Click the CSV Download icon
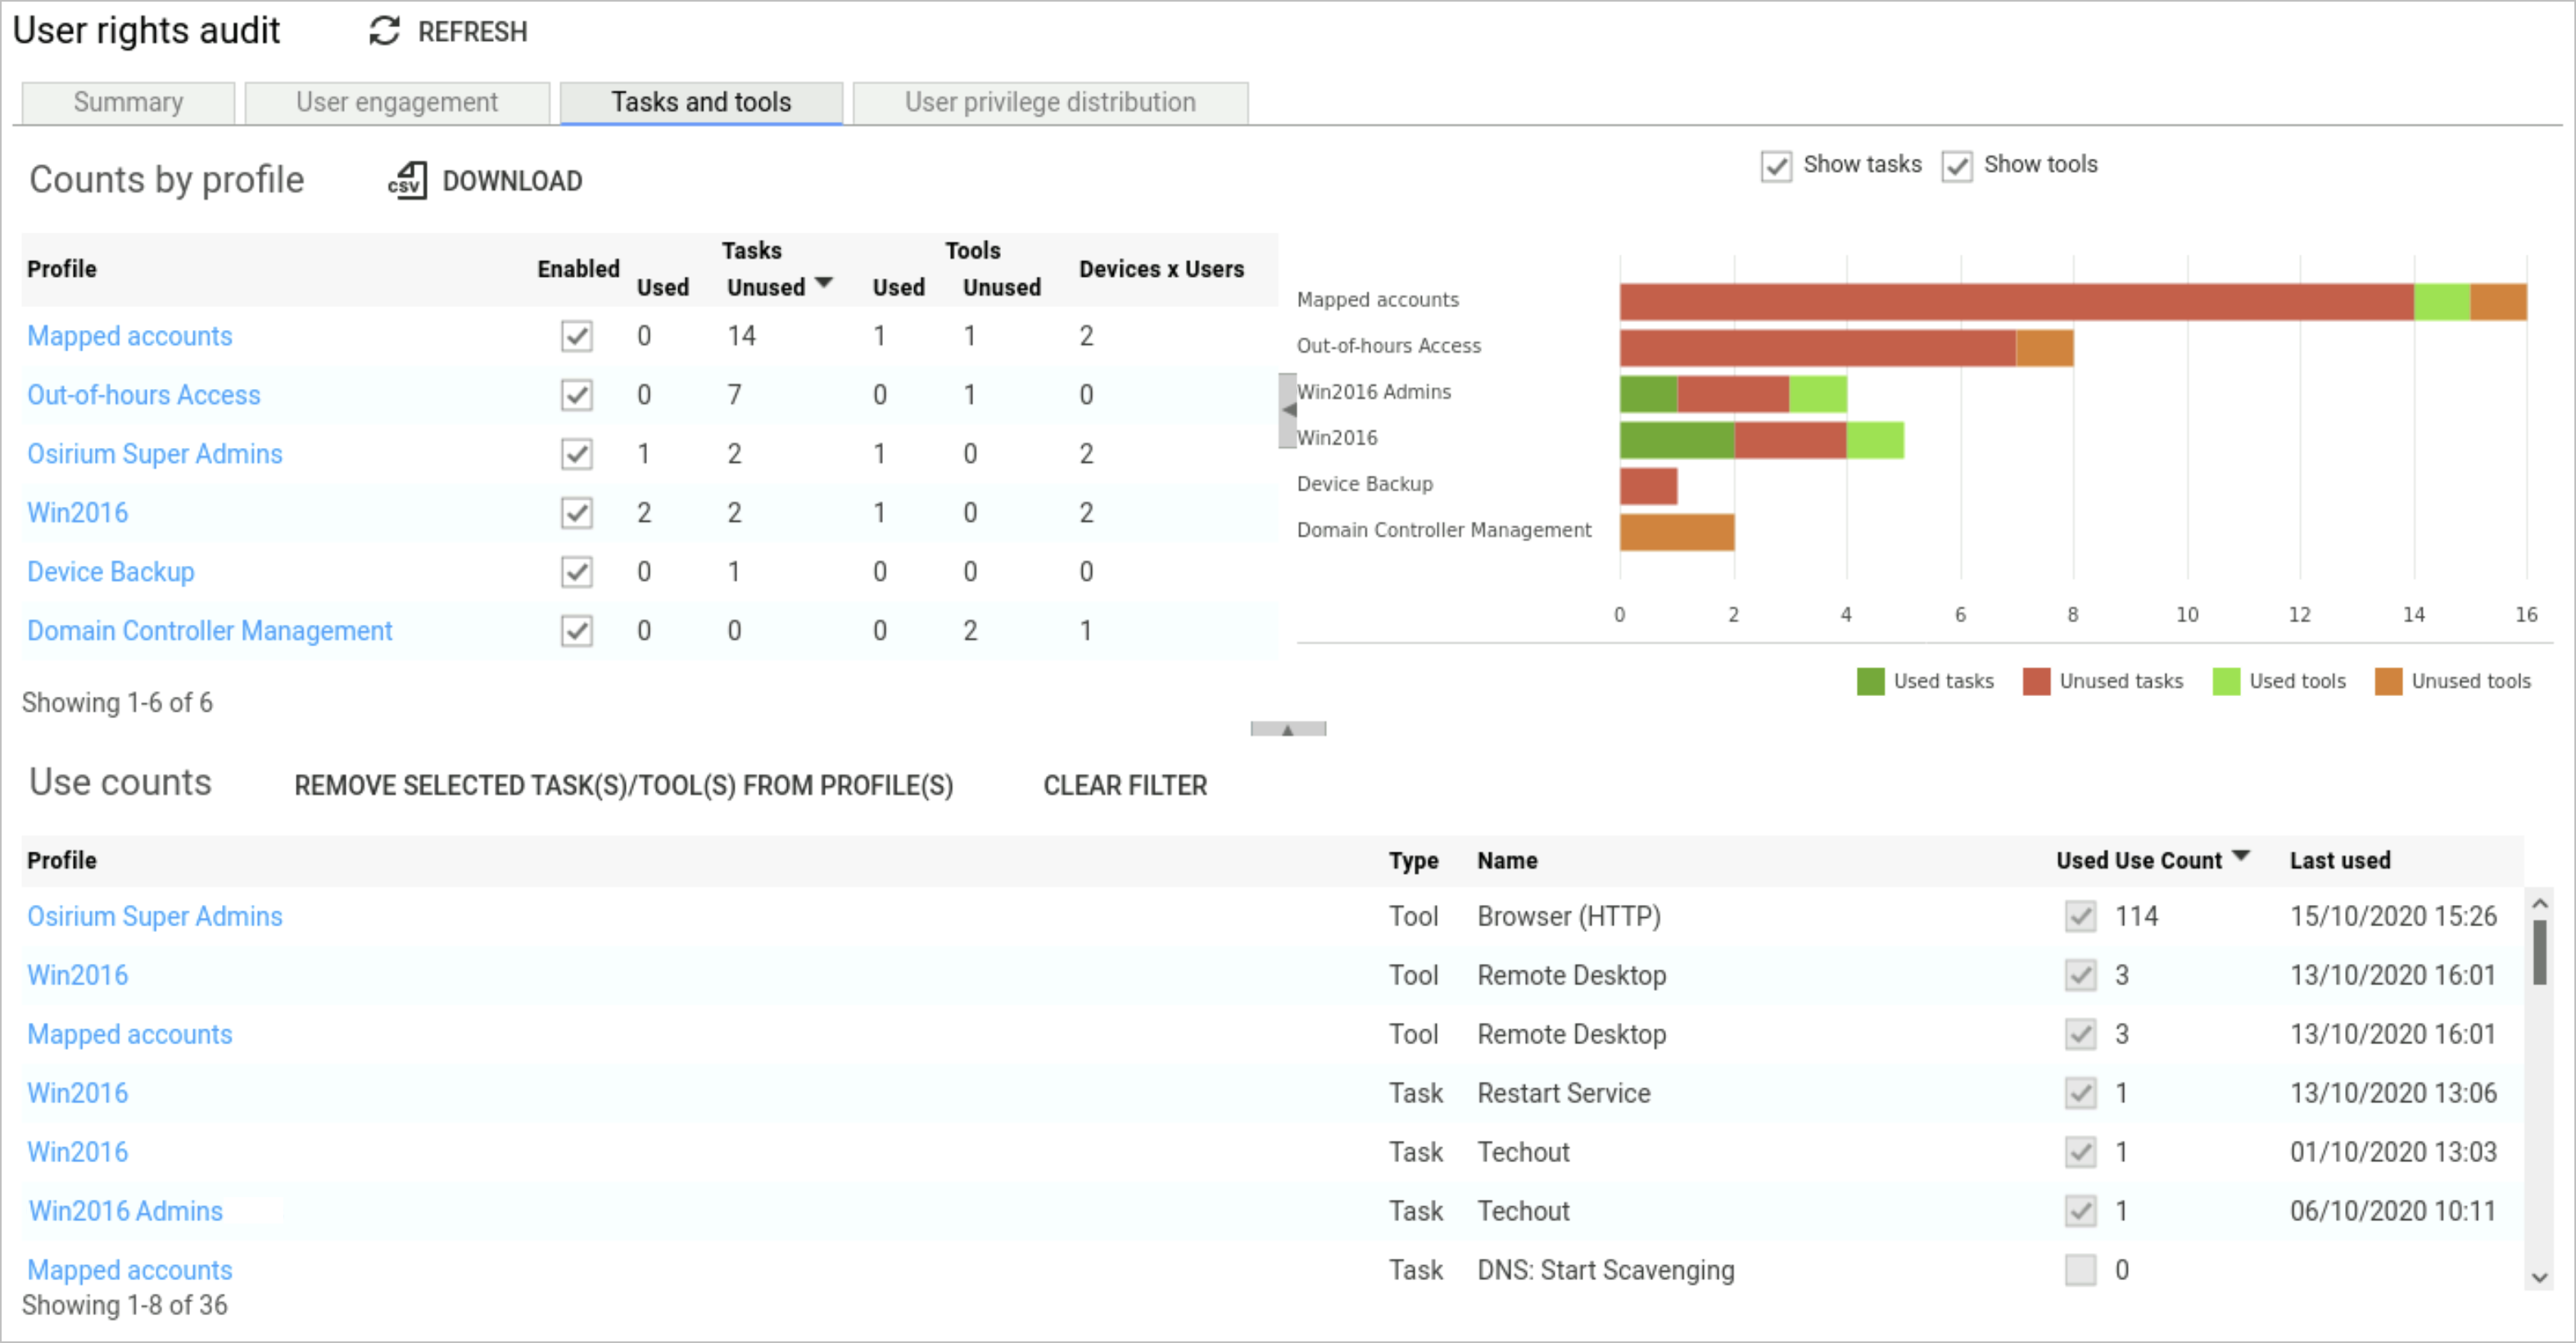This screenshot has height=1343, width=2576. click(x=406, y=180)
